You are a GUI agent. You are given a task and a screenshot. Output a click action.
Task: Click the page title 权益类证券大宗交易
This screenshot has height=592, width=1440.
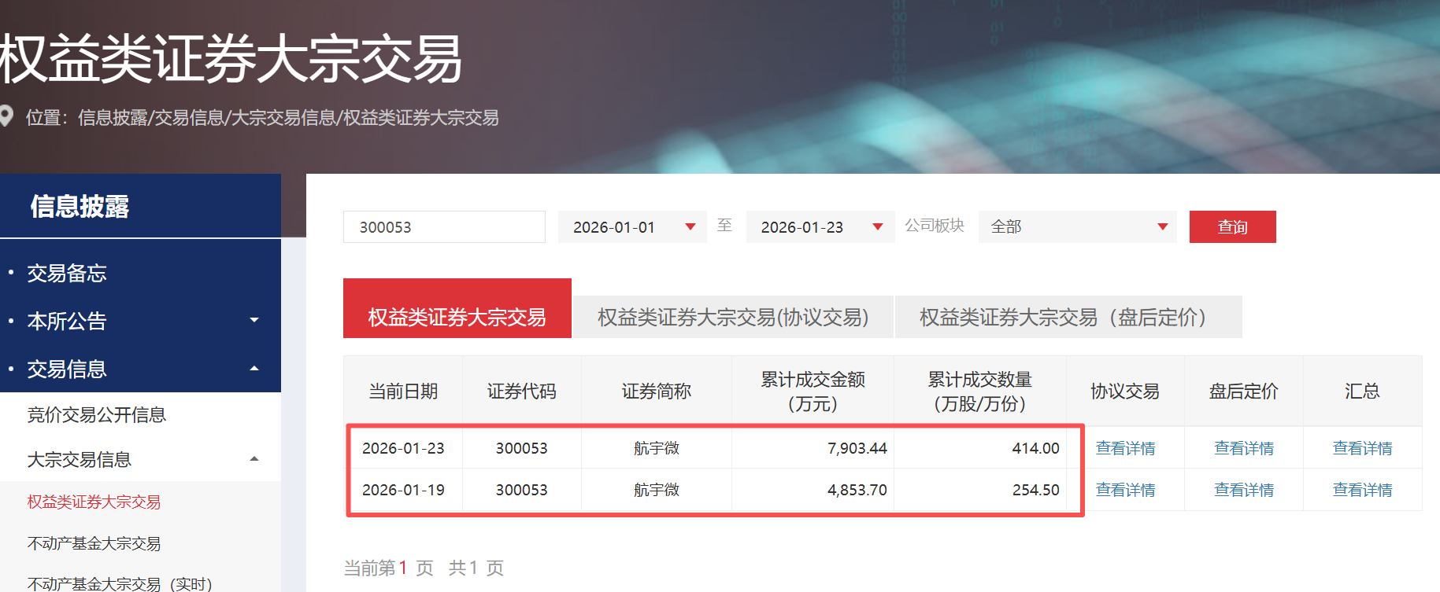[231, 59]
